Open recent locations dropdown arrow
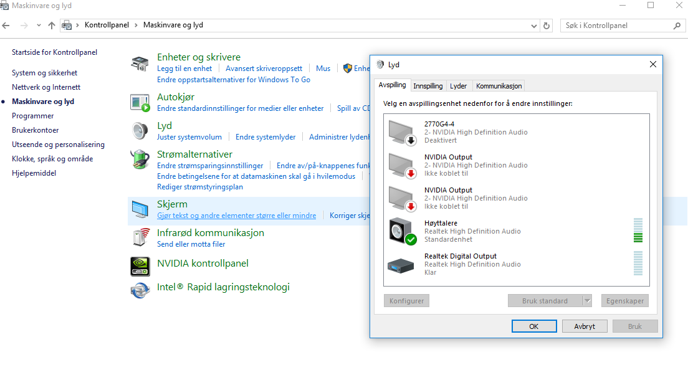The width and height of the screenshot is (688, 380). click(39, 26)
